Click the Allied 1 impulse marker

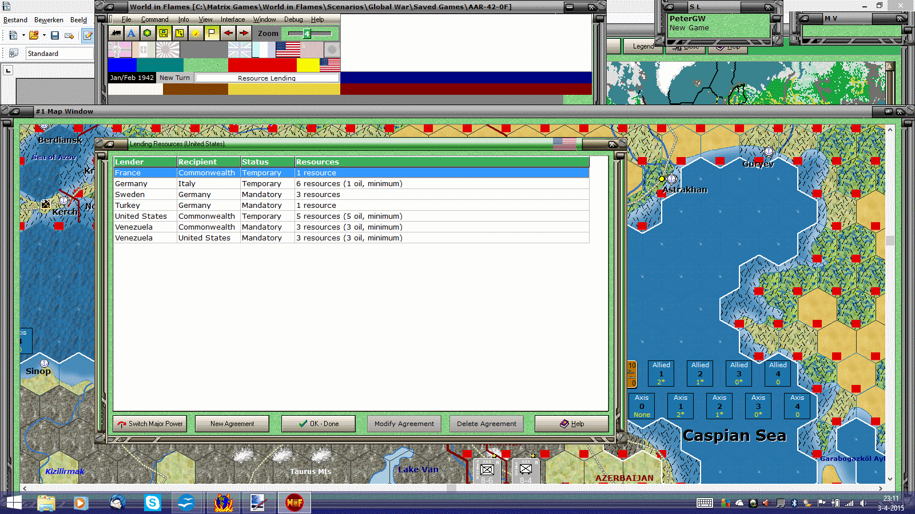click(661, 374)
